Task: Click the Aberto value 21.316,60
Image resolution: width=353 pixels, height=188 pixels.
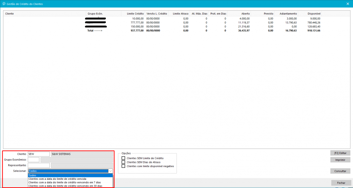Action: (244, 26)
